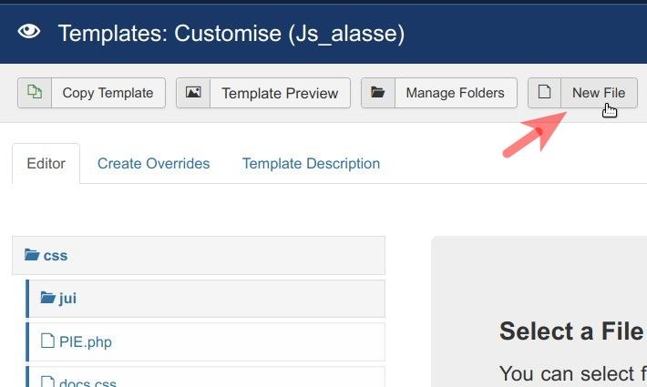Viewport: 647px width, 387px height.
Task: Open the Template Description tab
Action: pyautogui.click(x=311, y=164)
